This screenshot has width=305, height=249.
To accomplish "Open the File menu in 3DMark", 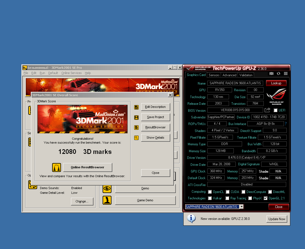I will click(26, 73).
